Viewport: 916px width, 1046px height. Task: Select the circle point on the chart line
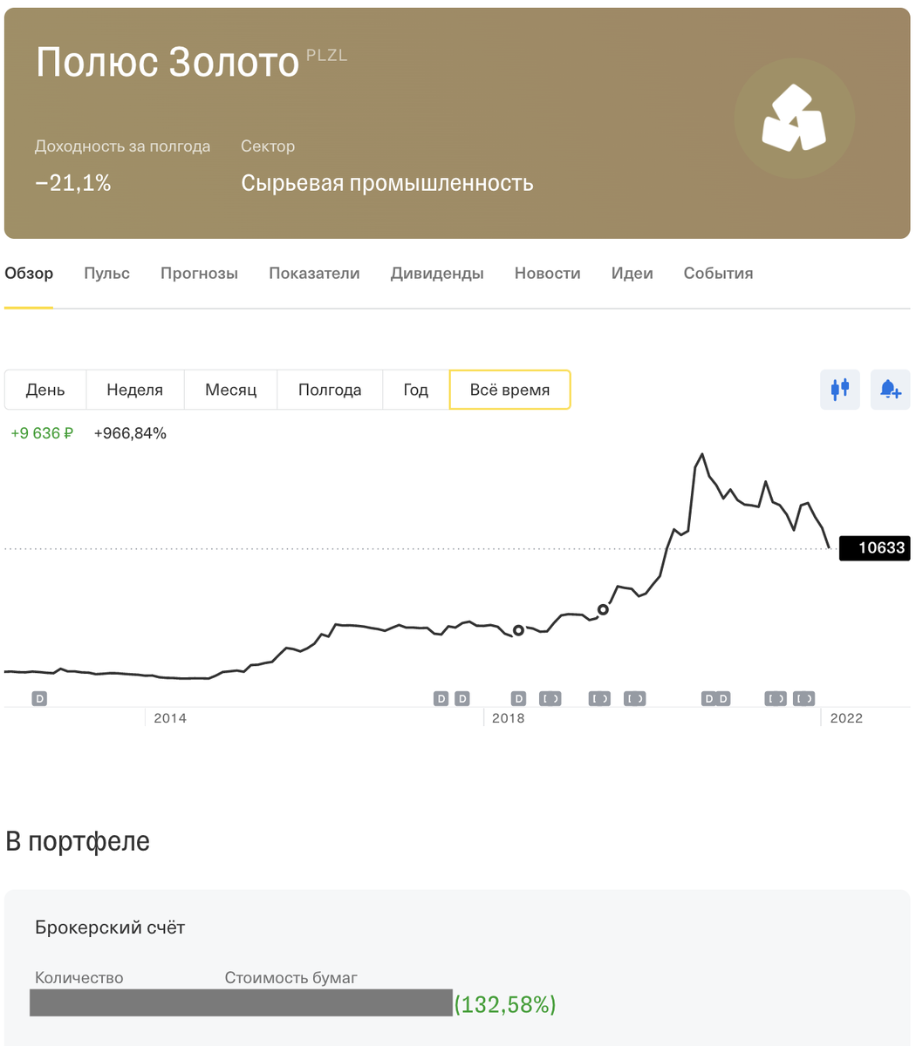pyautogui.click(x=517, y=630)
